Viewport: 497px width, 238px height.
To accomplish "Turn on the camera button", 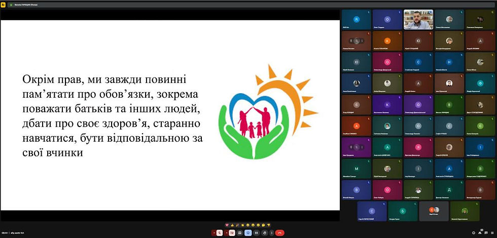I will (x=232, y=233).
